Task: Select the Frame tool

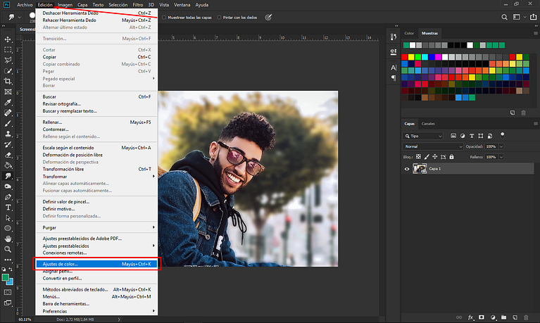Action: click(x=8, y=92)
